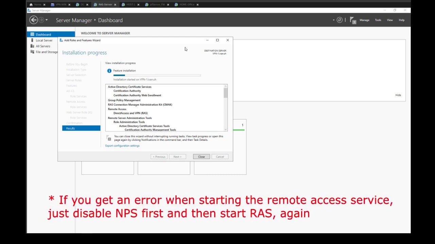Open the View menu
This screenshot has width=435, height=244.
pos(390,20)
